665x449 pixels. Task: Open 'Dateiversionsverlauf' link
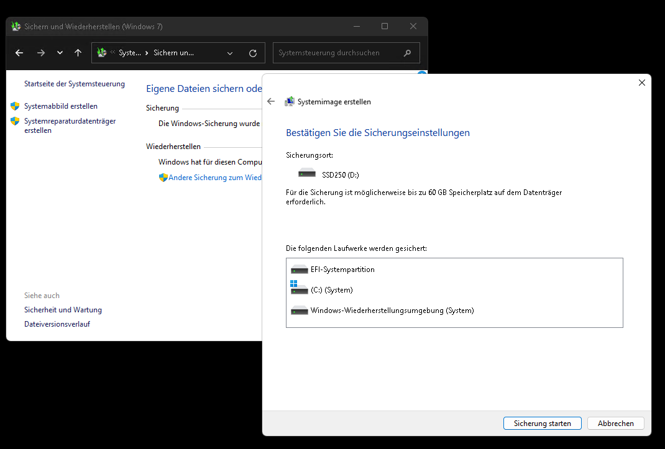pyautogui.click(x=57, y=324)
